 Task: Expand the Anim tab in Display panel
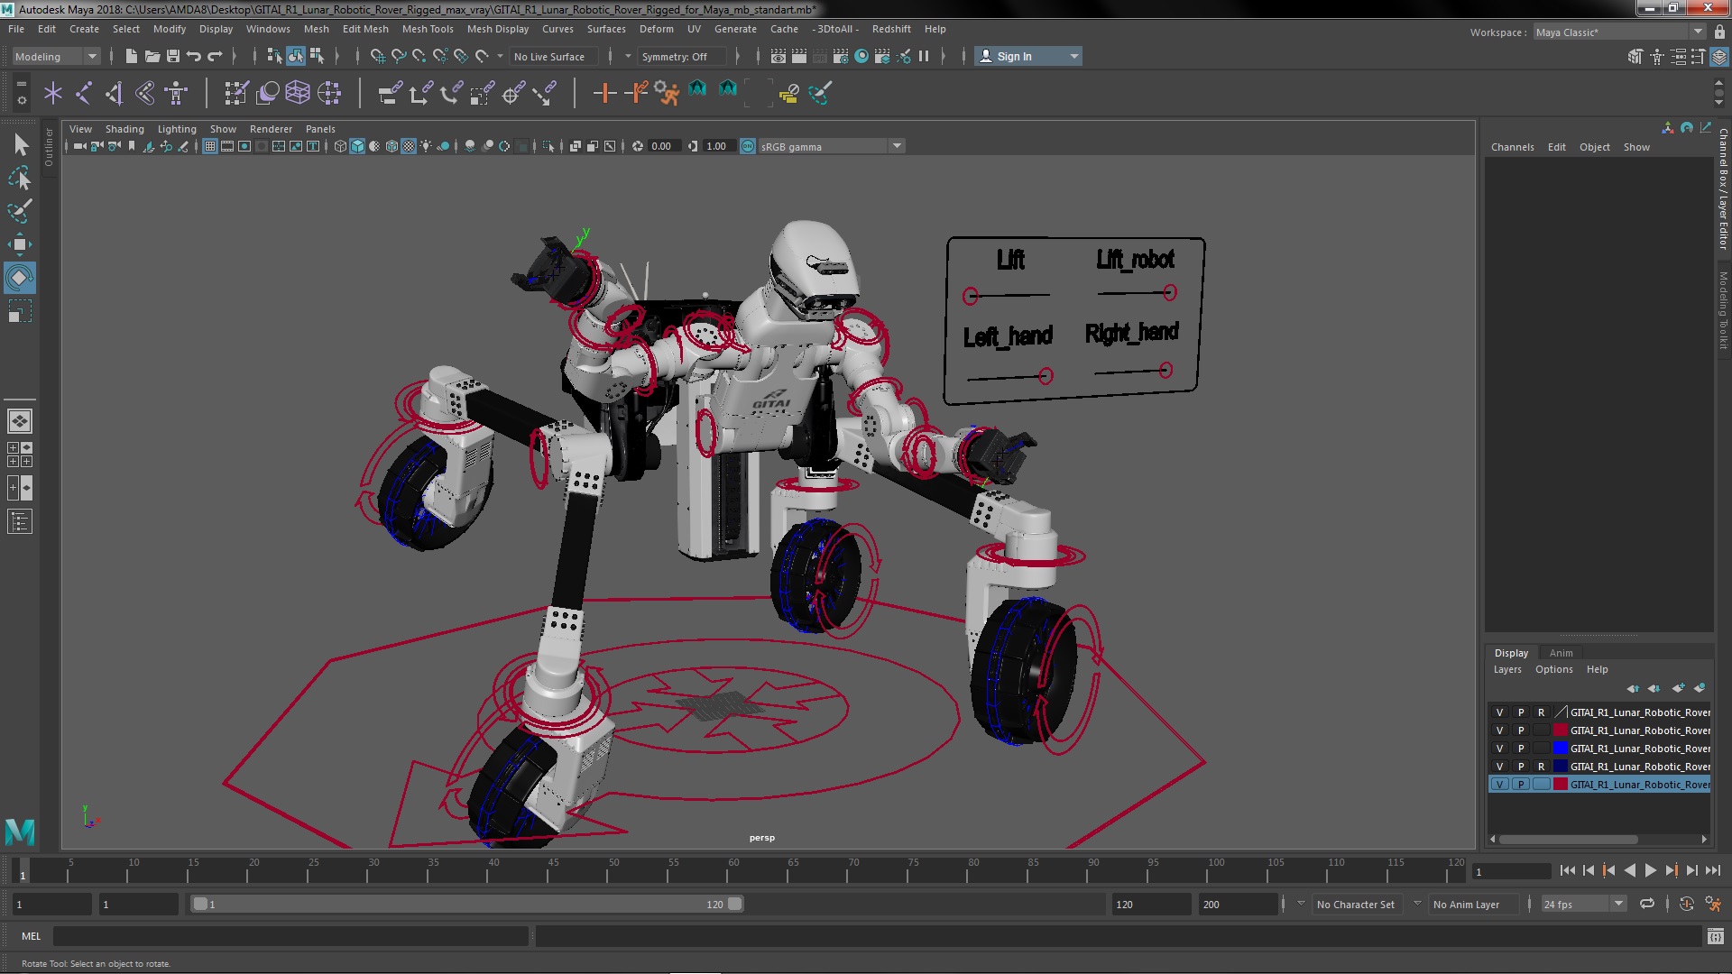pos(1561,652)
